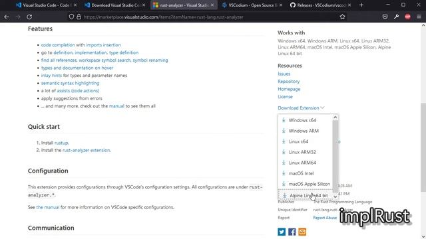Open the imports insertion link
426x239 pixels.
pyautogui.click(x=103, y=44)
